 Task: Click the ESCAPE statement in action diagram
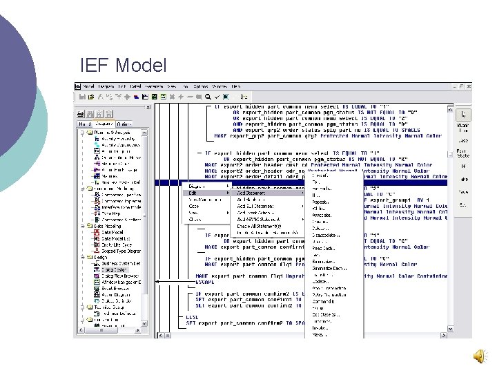click(x=205, y=282)
